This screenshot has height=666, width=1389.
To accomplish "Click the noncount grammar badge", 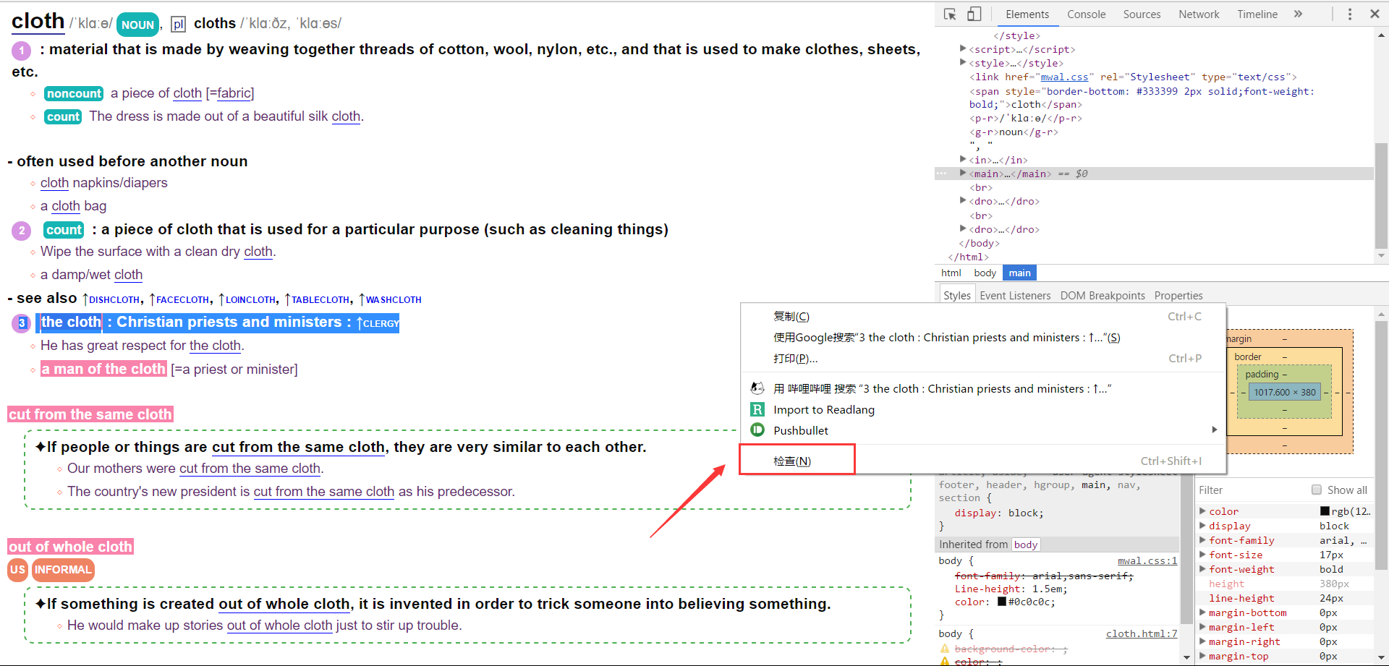I will (x=74, y=93).
